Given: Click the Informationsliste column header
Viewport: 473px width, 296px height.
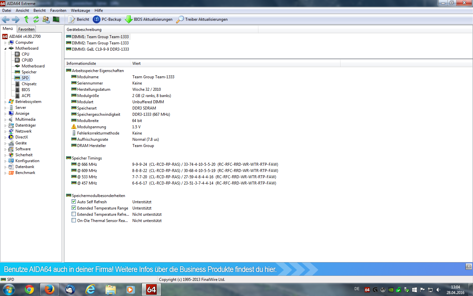Looking at the screenshot, I should tap(97, 63).
